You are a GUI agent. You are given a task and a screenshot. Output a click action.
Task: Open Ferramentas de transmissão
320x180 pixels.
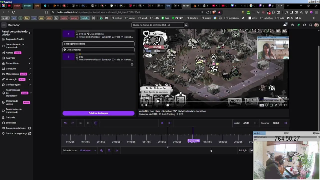coord(14,111)
